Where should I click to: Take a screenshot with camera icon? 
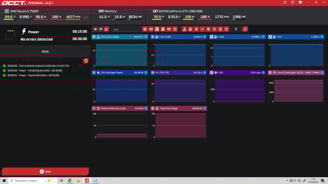click(x=300, y=2)
